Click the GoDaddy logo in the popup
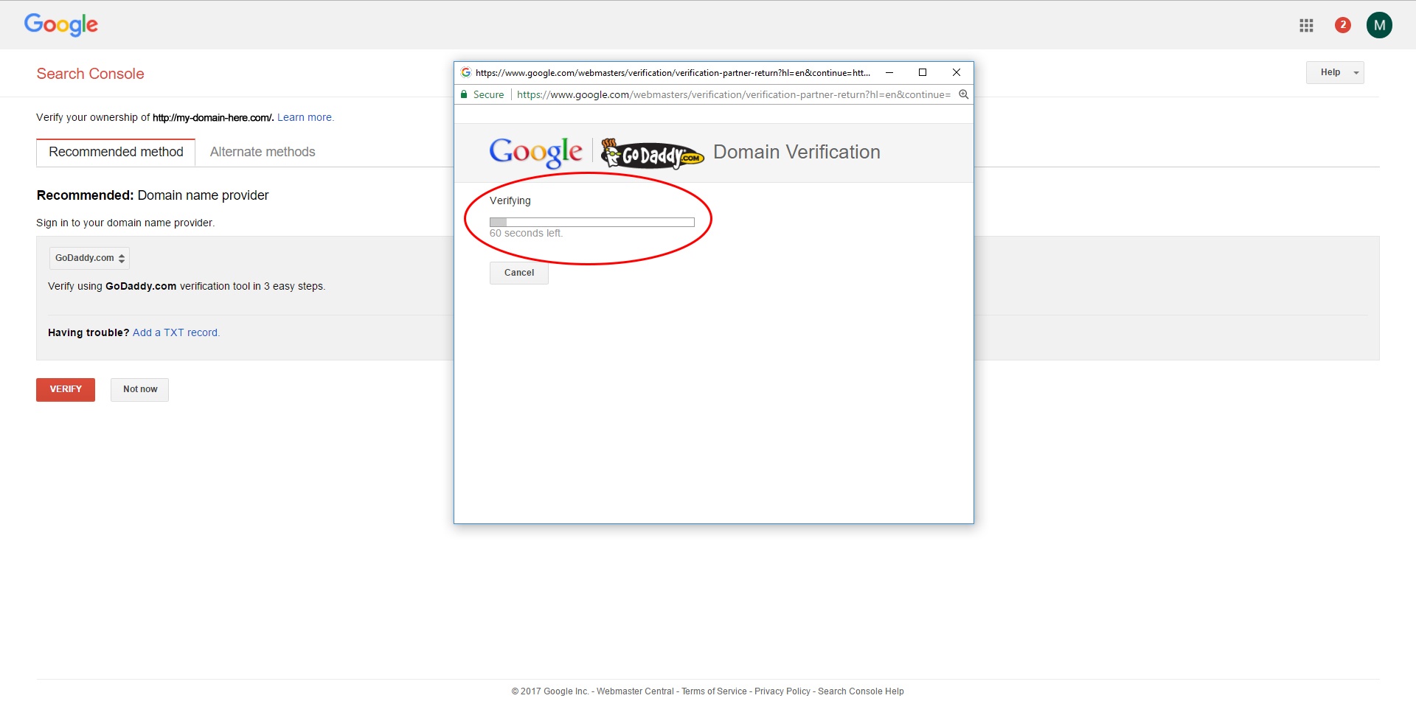Image resolution: width=1416 pixels, height=701 pixels. [652, 153]
